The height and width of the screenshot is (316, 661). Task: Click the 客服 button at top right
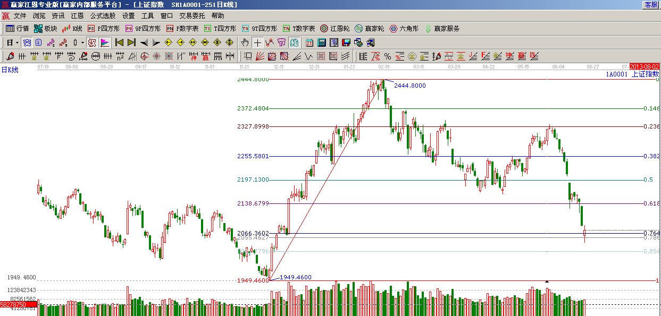tap(651, 4)
